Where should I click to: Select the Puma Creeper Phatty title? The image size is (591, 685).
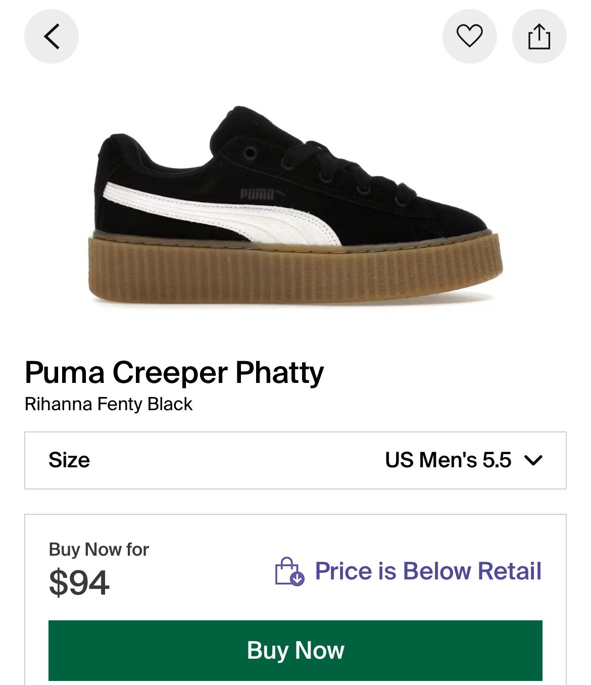pos(174,373)
